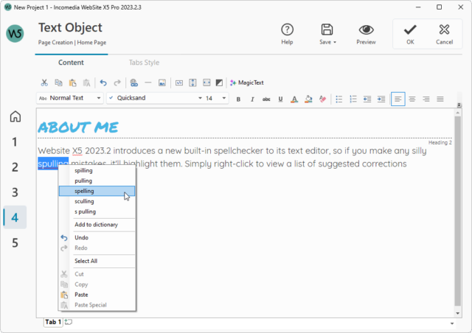Open the text color picker
The width and height of the screenshot is (472, 333).
pyautogui.click(x=294, y=99)
